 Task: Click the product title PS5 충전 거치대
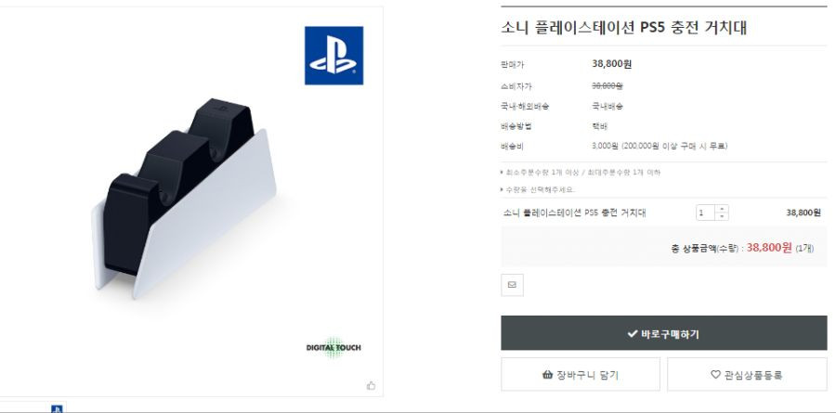tap(623, 28)
